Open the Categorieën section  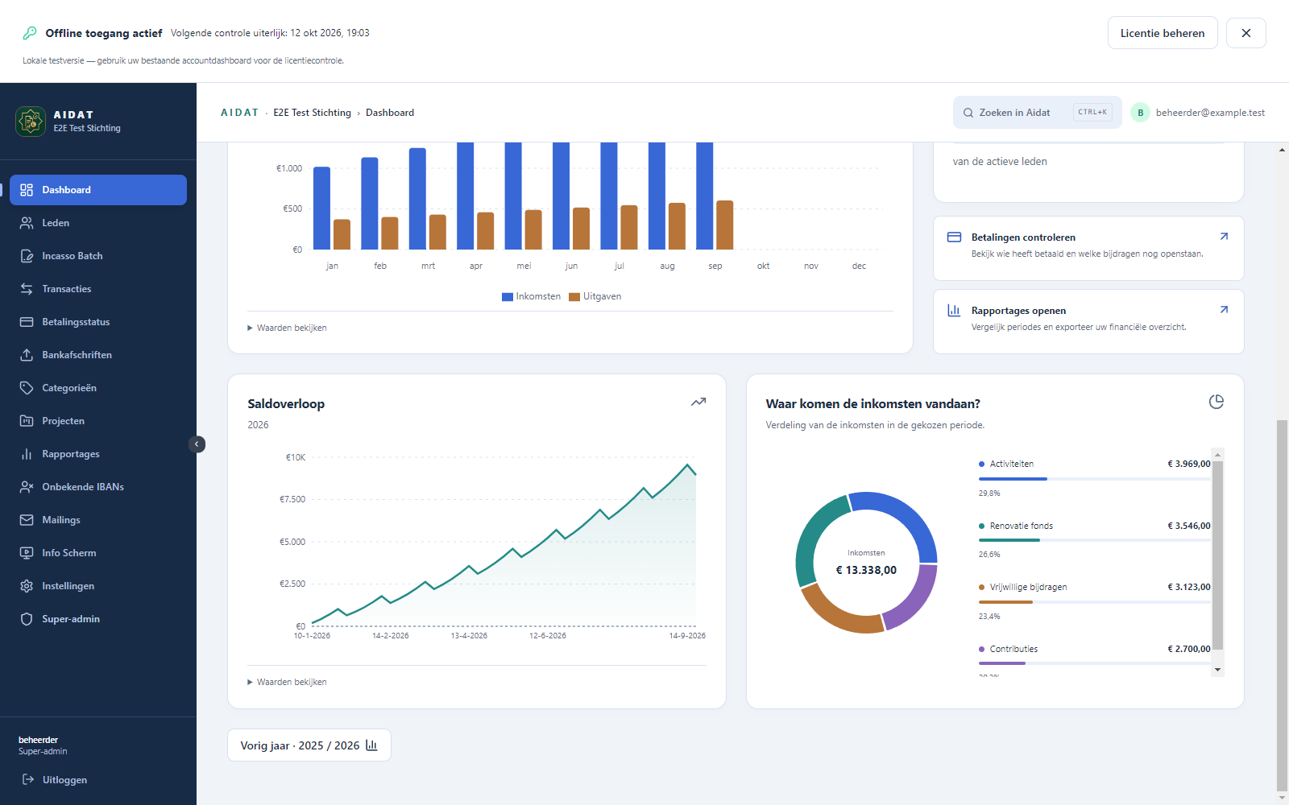click(x=98, y=388)
